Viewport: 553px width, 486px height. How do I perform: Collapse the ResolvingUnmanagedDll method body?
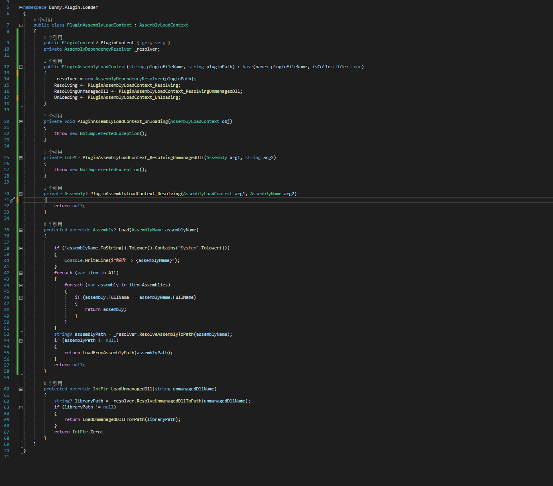coord(20,157)
